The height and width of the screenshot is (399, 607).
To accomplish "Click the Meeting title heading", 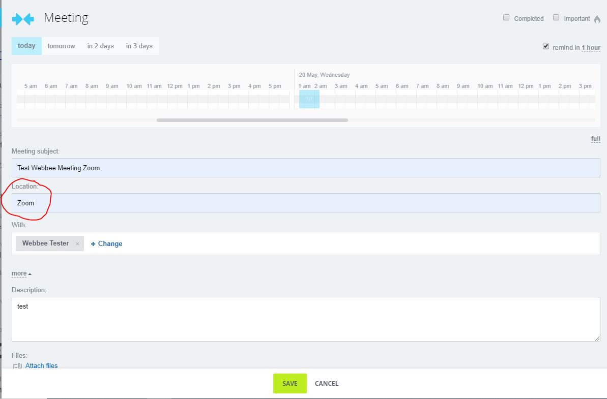I will point(66,18).
